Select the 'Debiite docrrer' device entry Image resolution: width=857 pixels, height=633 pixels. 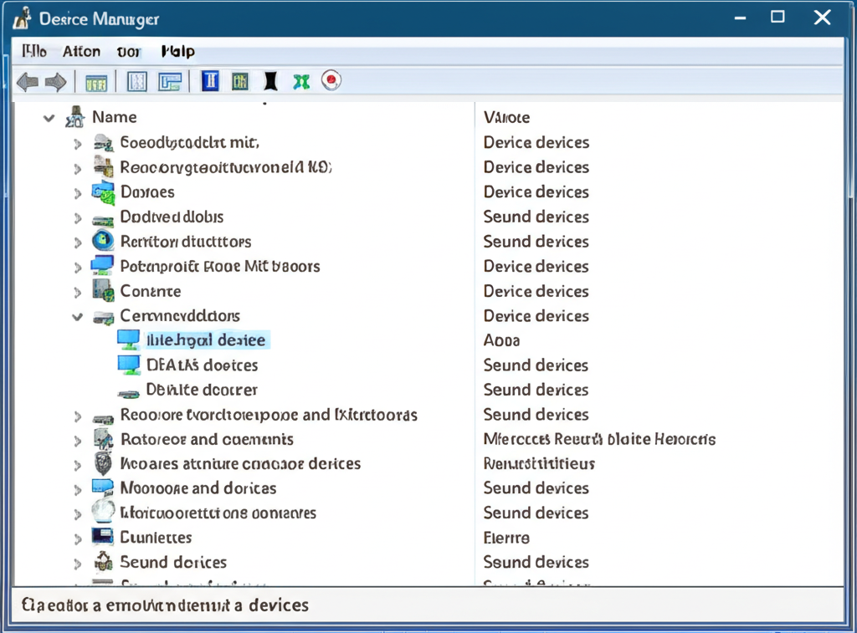tap(202, 390)
